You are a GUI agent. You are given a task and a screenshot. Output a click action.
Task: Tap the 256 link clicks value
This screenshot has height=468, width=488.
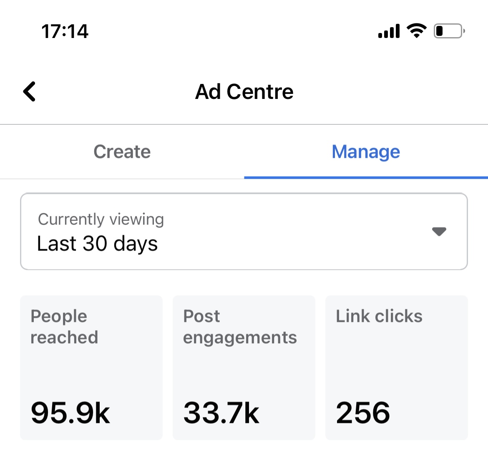coord(363,413)
